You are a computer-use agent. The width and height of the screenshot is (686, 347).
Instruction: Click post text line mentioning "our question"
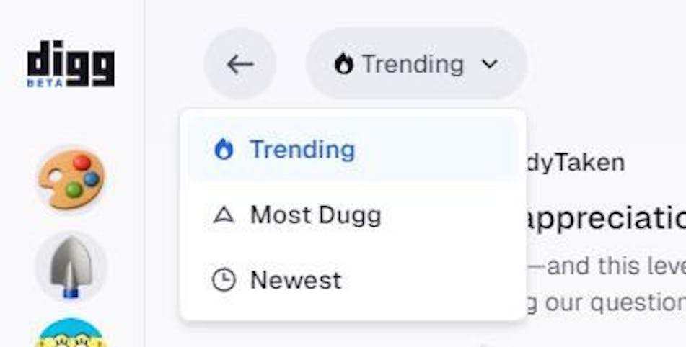click(x=606, y=302)
